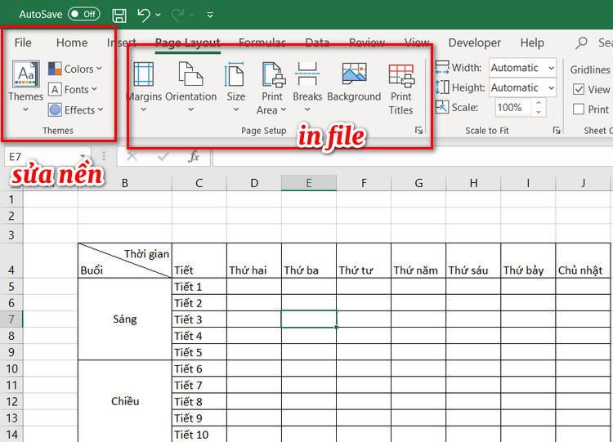The height and width of the screenshot is (442, 613).
Task: Select column E header
Action: pyautogui.click(x=309, y=183)
